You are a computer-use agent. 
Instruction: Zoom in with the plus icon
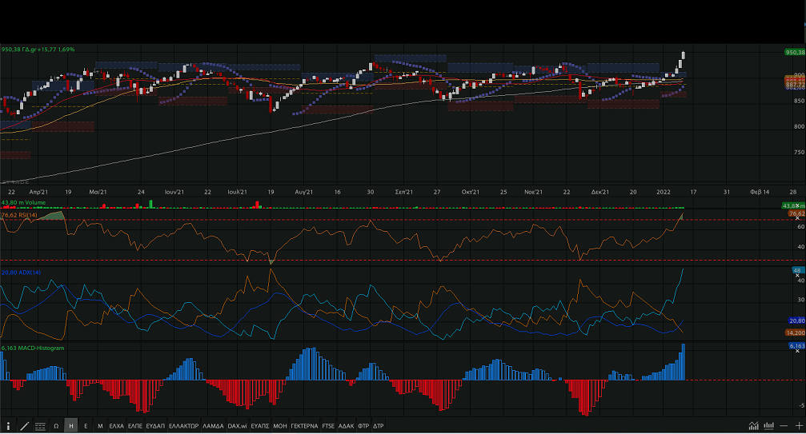click(799, 426)
